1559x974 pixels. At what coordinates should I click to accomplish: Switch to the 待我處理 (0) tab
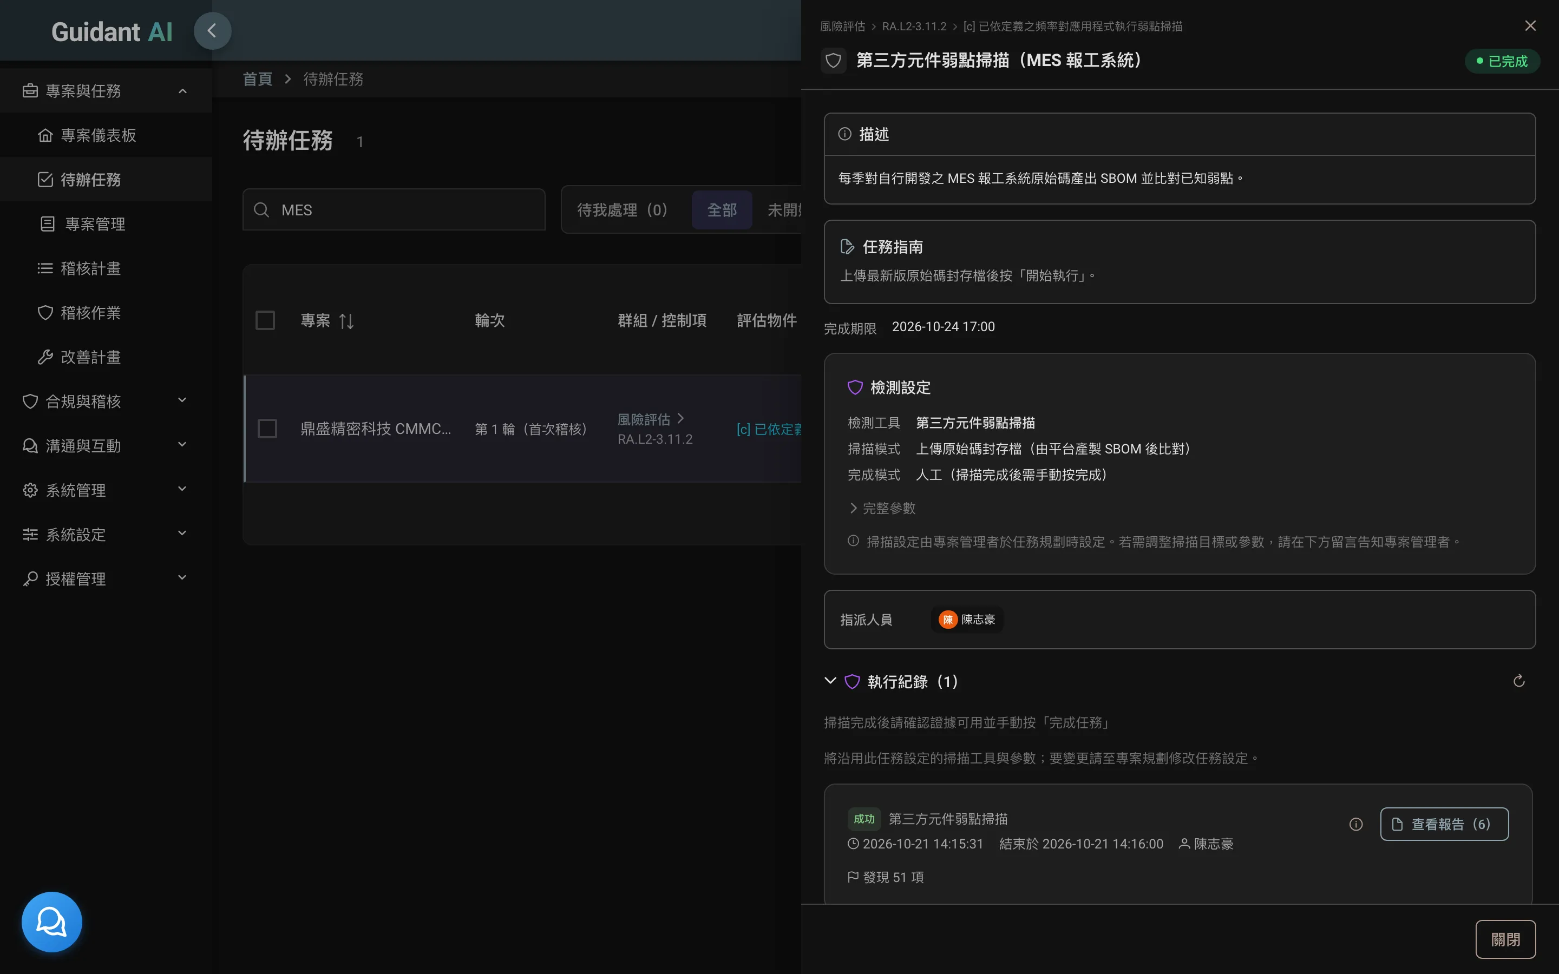(x=623, y=210)
